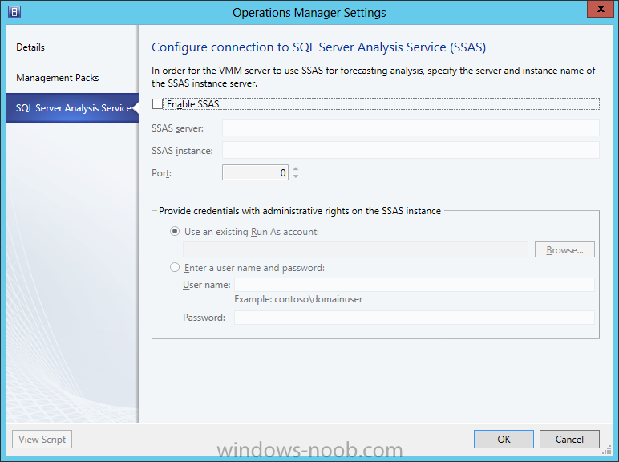The image size is (619, 462).
Task: Select Enter a user name and password option
Action: [x=175, y=267]
